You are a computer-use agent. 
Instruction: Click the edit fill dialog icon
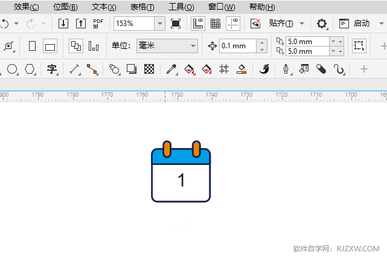(304, 69)
